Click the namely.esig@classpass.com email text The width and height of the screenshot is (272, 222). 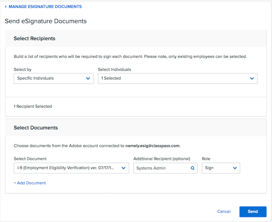coord(152,146)
